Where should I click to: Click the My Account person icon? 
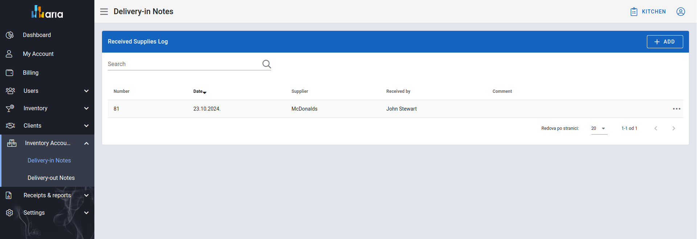(9, 54)
